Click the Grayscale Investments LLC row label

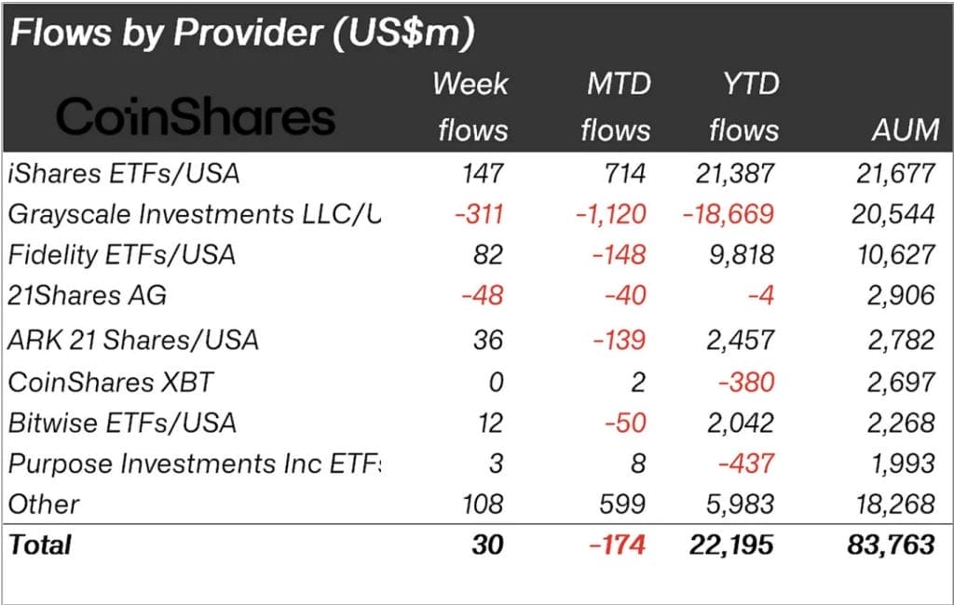[x=194, y=214]
